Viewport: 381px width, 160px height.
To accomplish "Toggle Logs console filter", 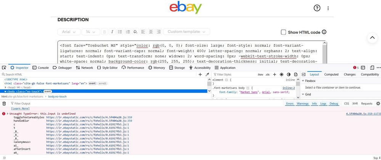I will tap(323, 104).
